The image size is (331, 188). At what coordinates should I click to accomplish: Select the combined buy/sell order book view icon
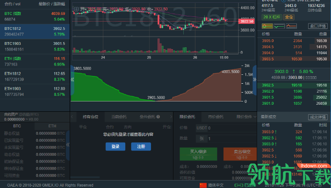[x=267, y=26]
